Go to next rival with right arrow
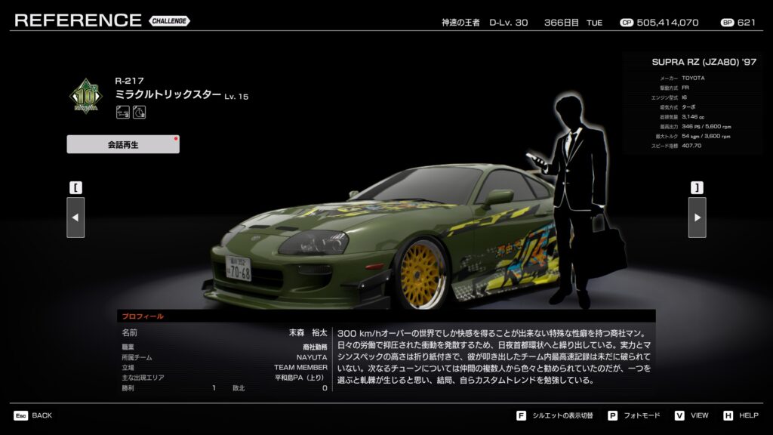 [x=697, y=217]
